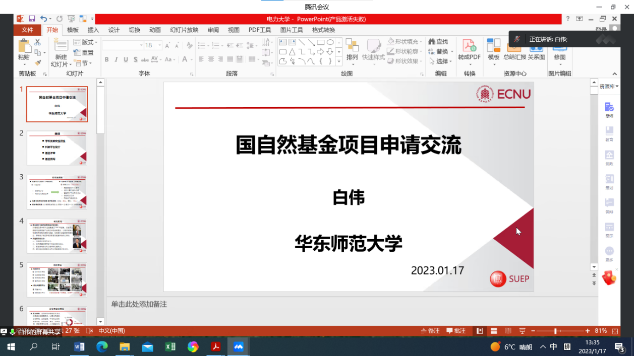
Task: Switch to the 幻灯片放映 tab
Action: pyautogui.click(x=184, y=30)
